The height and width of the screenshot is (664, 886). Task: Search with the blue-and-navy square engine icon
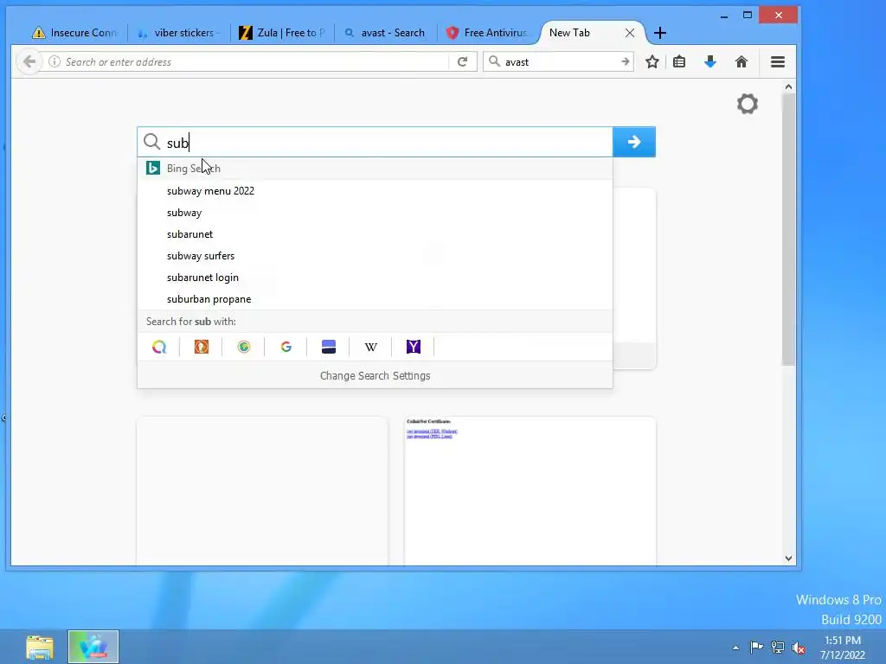[328, 347]
